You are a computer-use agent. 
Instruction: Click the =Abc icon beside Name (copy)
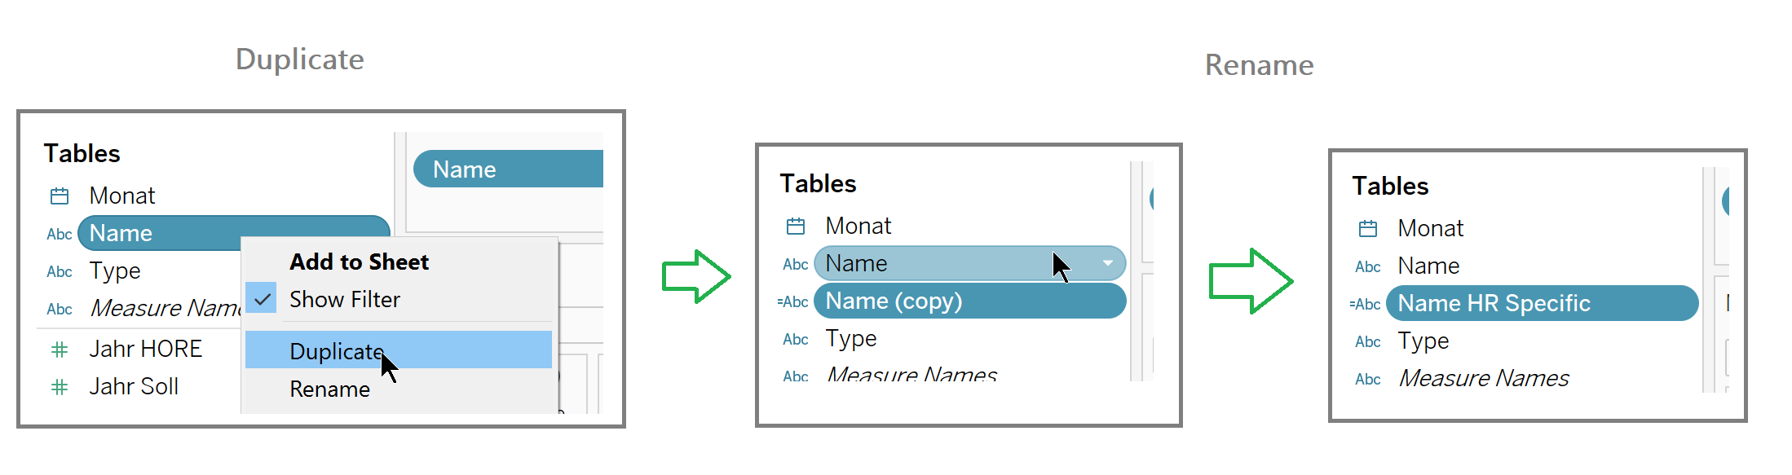click(x=793, y=302)
